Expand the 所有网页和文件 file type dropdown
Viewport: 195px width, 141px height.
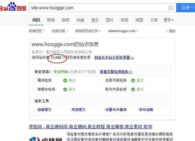[88, 31]
